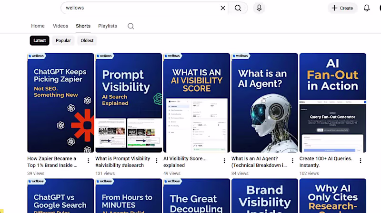Open more options for Create 100+ AI Queries short
This screenshot has height=213, width=381.
(x=361, y=161)
